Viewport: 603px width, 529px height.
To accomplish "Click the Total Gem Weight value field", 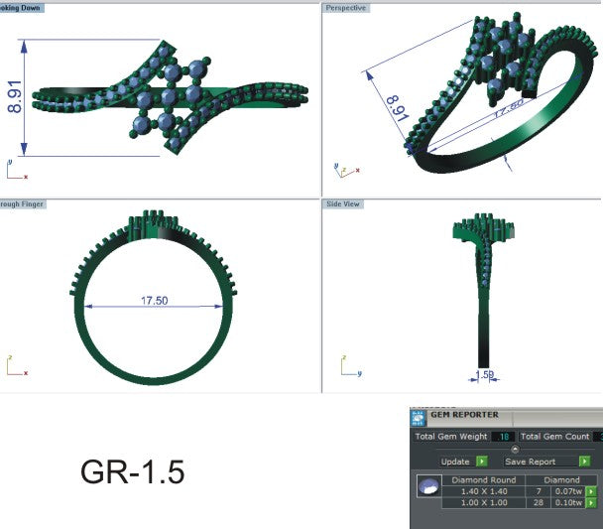I will (x=504, y=437).
